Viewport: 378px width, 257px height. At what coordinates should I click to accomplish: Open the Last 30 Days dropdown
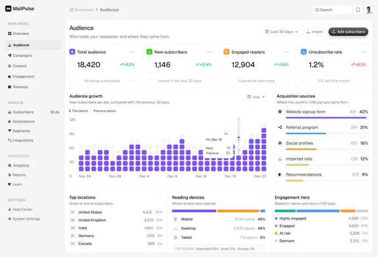coord(281,32)
